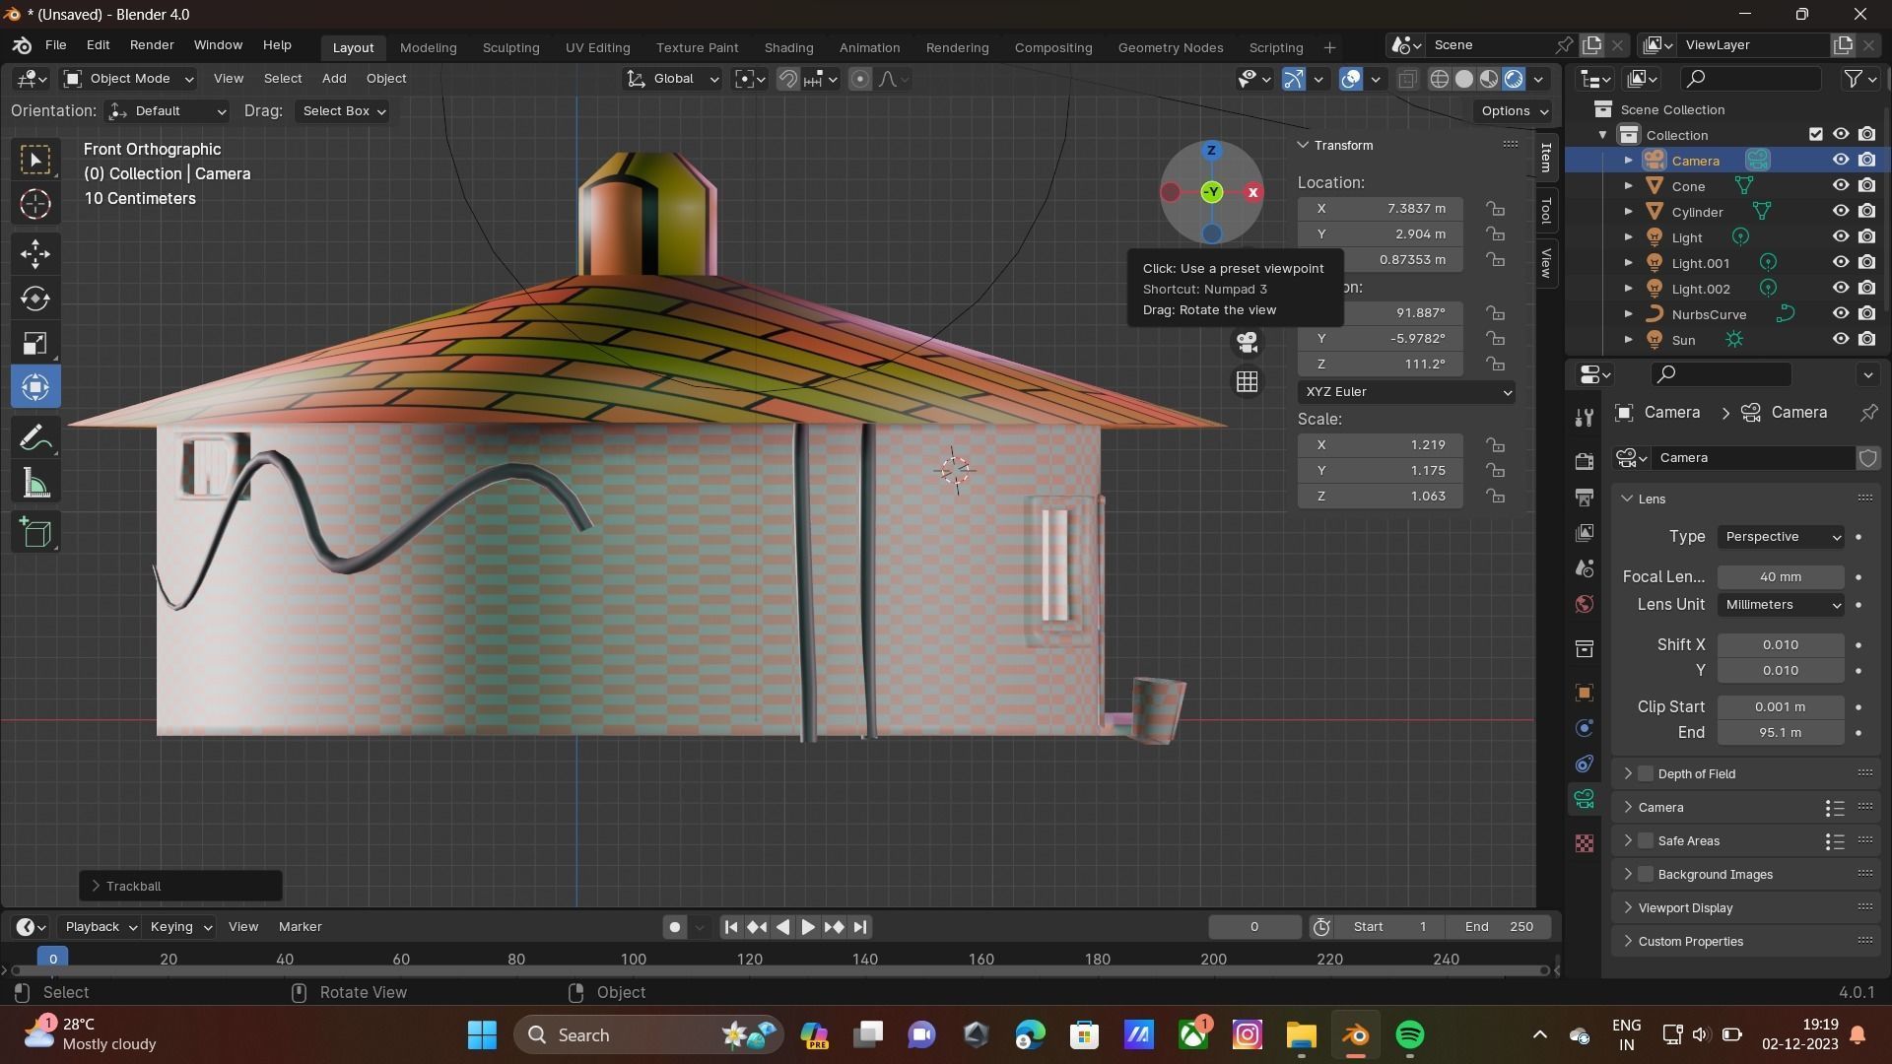The height and width of the screenshot is (1064, 1892).
Task: Open the Global orientation dropdown
Action: click(674, 79)
